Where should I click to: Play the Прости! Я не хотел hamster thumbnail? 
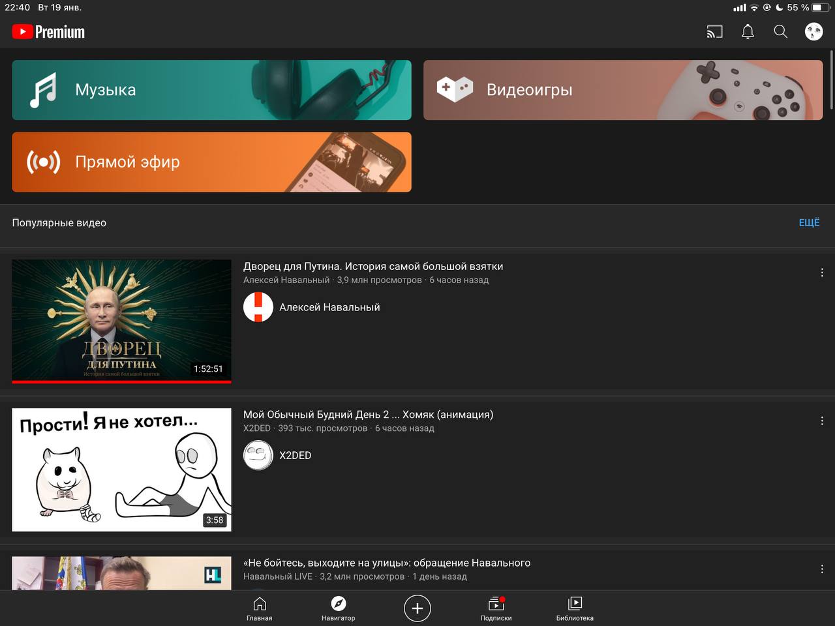point(121,469)
